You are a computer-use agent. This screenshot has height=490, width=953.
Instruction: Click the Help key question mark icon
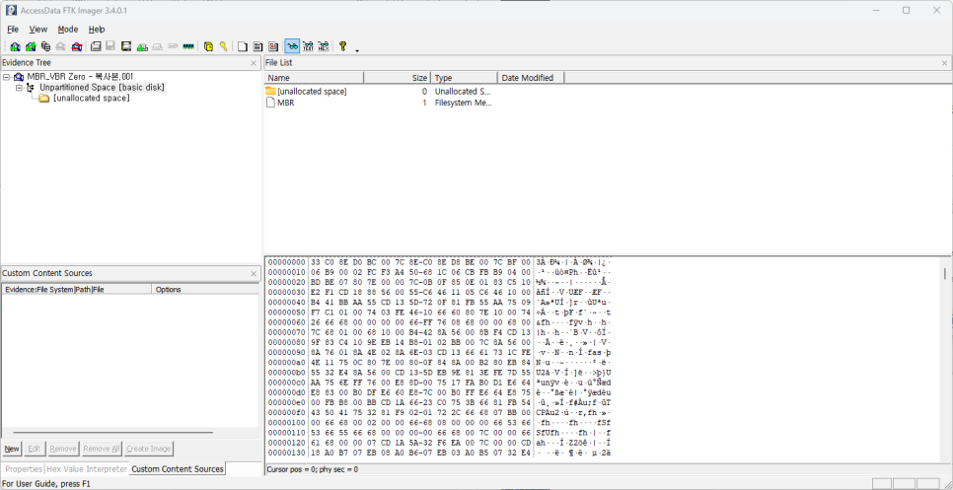point(342,46)
